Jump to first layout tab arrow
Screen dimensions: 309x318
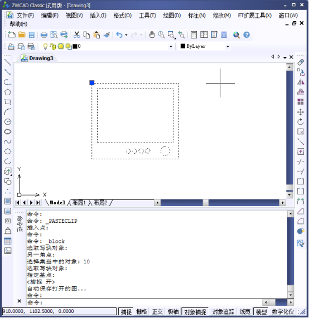point(18,203)
